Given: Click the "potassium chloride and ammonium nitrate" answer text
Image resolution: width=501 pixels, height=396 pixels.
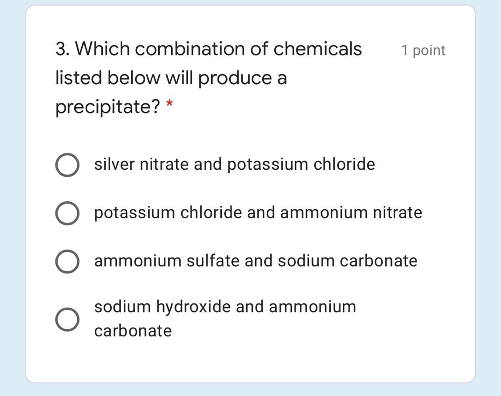Looking at the screenshot, I should point(258,213).
